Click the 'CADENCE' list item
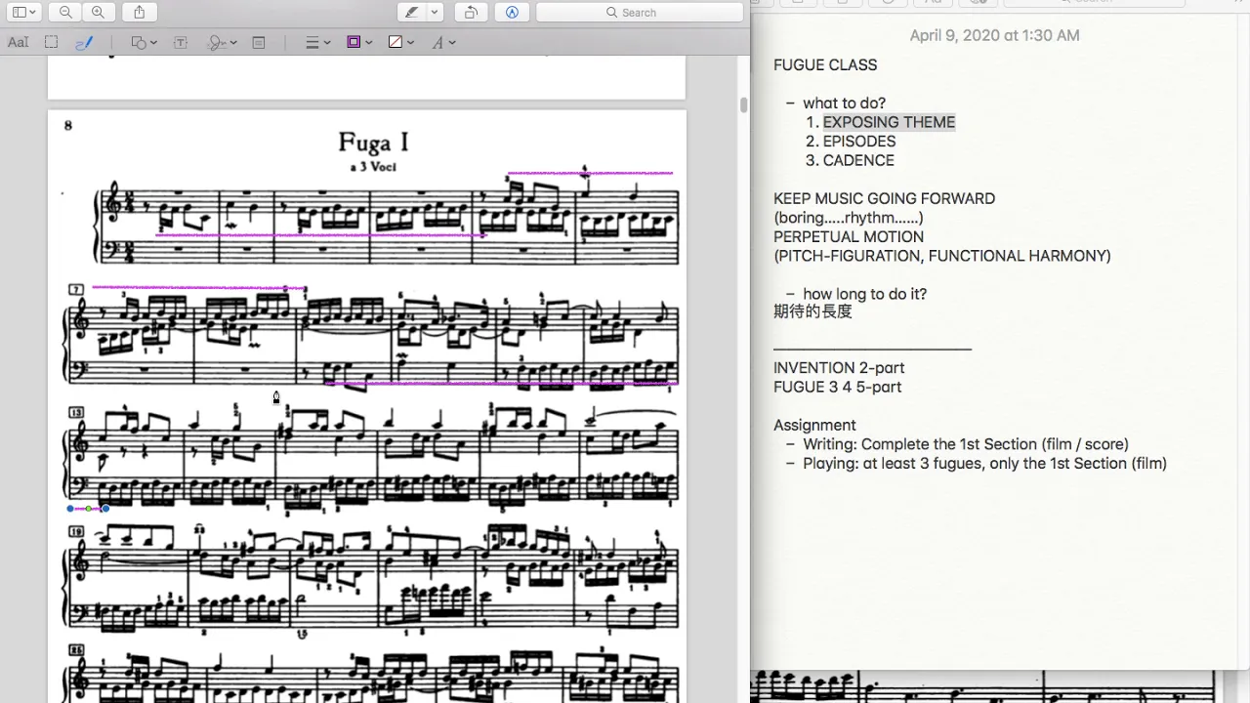Screen dimensions: 1250x703 tap(858, 160)
